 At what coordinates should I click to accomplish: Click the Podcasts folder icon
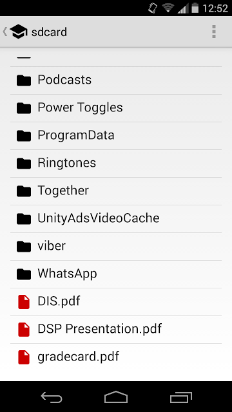24,80
